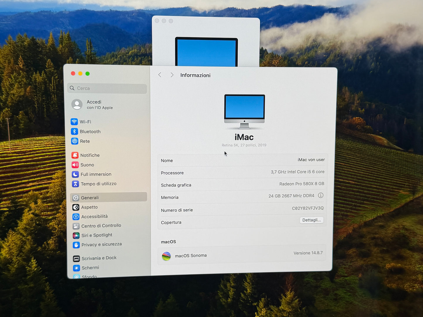This screenshot has width=423, height=317.
Task: Click the iMac image in background window
Action: coord(206,52)
